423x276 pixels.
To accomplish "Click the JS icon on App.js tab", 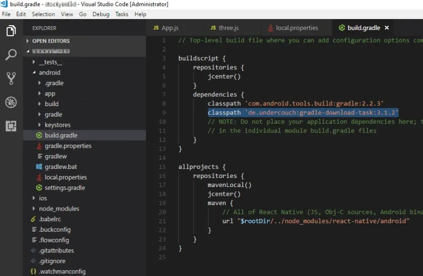I will (x=156, y=28).
